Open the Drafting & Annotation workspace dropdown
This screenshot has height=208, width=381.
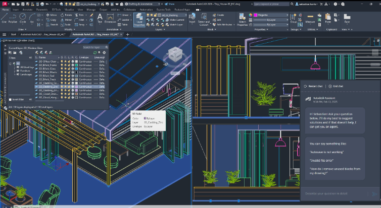142,4
